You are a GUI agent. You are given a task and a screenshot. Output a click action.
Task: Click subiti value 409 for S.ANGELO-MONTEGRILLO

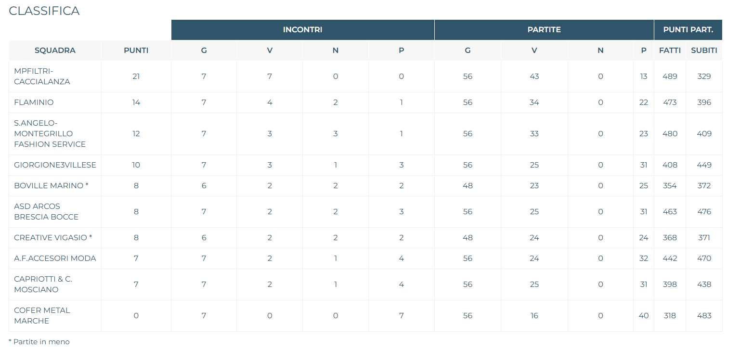click(x=704, y=134)
